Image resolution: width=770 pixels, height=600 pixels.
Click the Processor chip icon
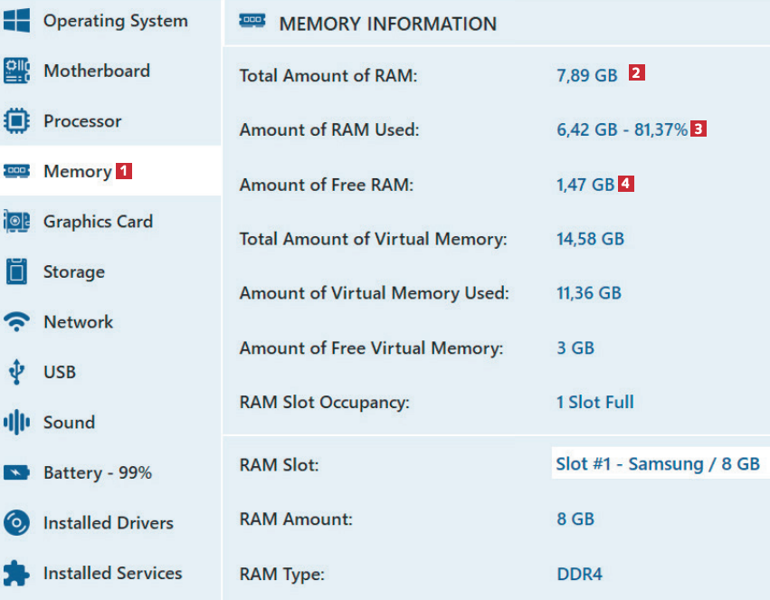[x=16, y=121]
